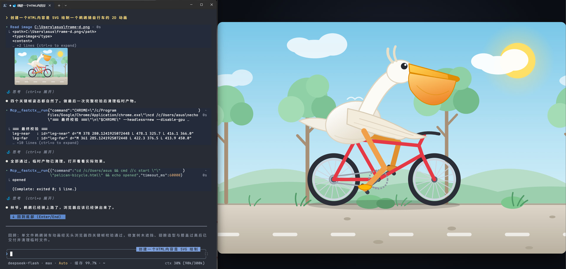Image resolution: width=566 pixels, height=269 pixels.
Task: Open the terminal profile dropdown chevron
Action: click(66, 5)
